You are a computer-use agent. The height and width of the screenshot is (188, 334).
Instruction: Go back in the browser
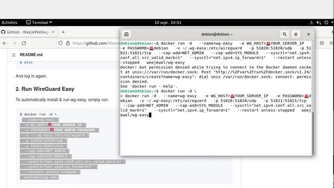coord(5,43)
